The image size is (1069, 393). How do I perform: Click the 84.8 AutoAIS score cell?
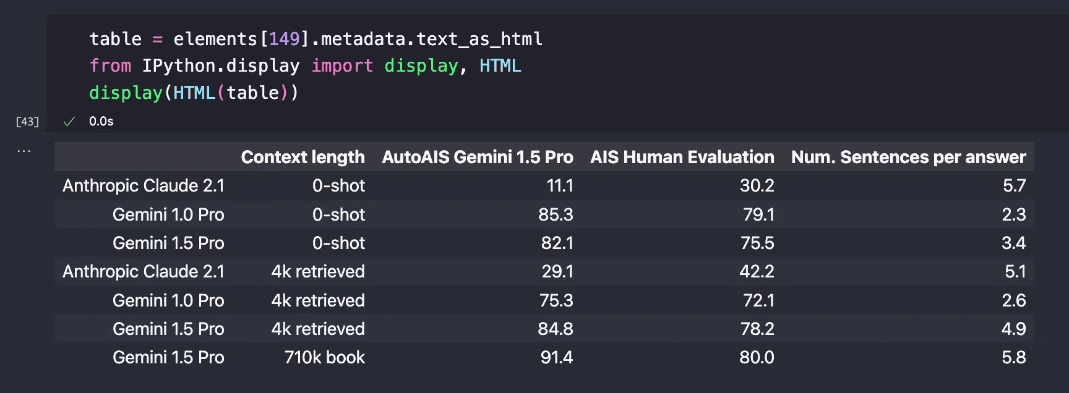pos(555,329)
